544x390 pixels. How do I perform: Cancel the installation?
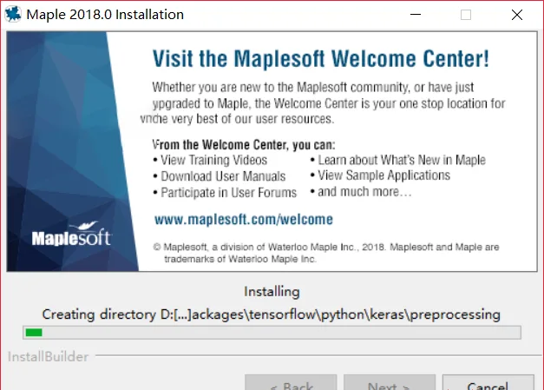coord(488,382)
